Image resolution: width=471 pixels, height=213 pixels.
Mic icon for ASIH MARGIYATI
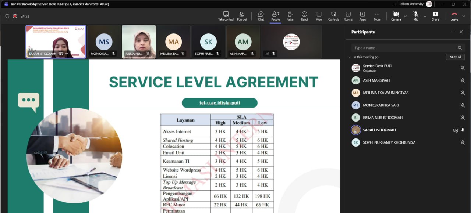point(463,80)
